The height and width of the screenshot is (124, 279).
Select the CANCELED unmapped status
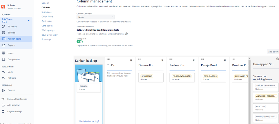266,108
